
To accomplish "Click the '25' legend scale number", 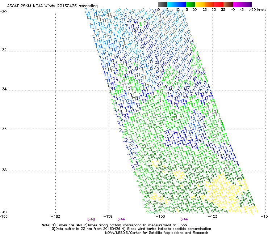I will click(x=205, y=10).
